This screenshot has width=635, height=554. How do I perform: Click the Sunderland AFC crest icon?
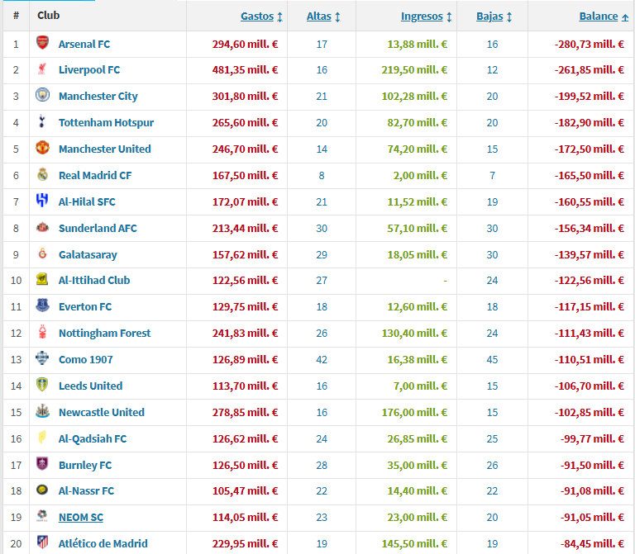[x=42, y=227]
